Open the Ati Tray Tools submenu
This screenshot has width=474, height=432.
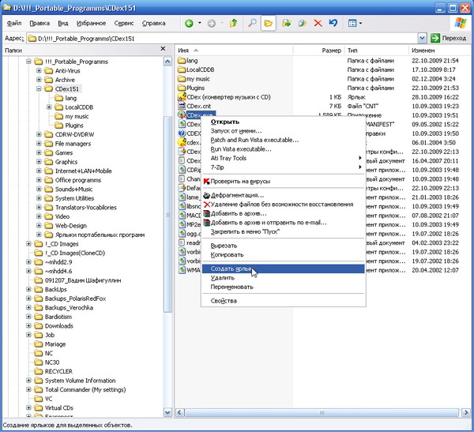[283, 158]
